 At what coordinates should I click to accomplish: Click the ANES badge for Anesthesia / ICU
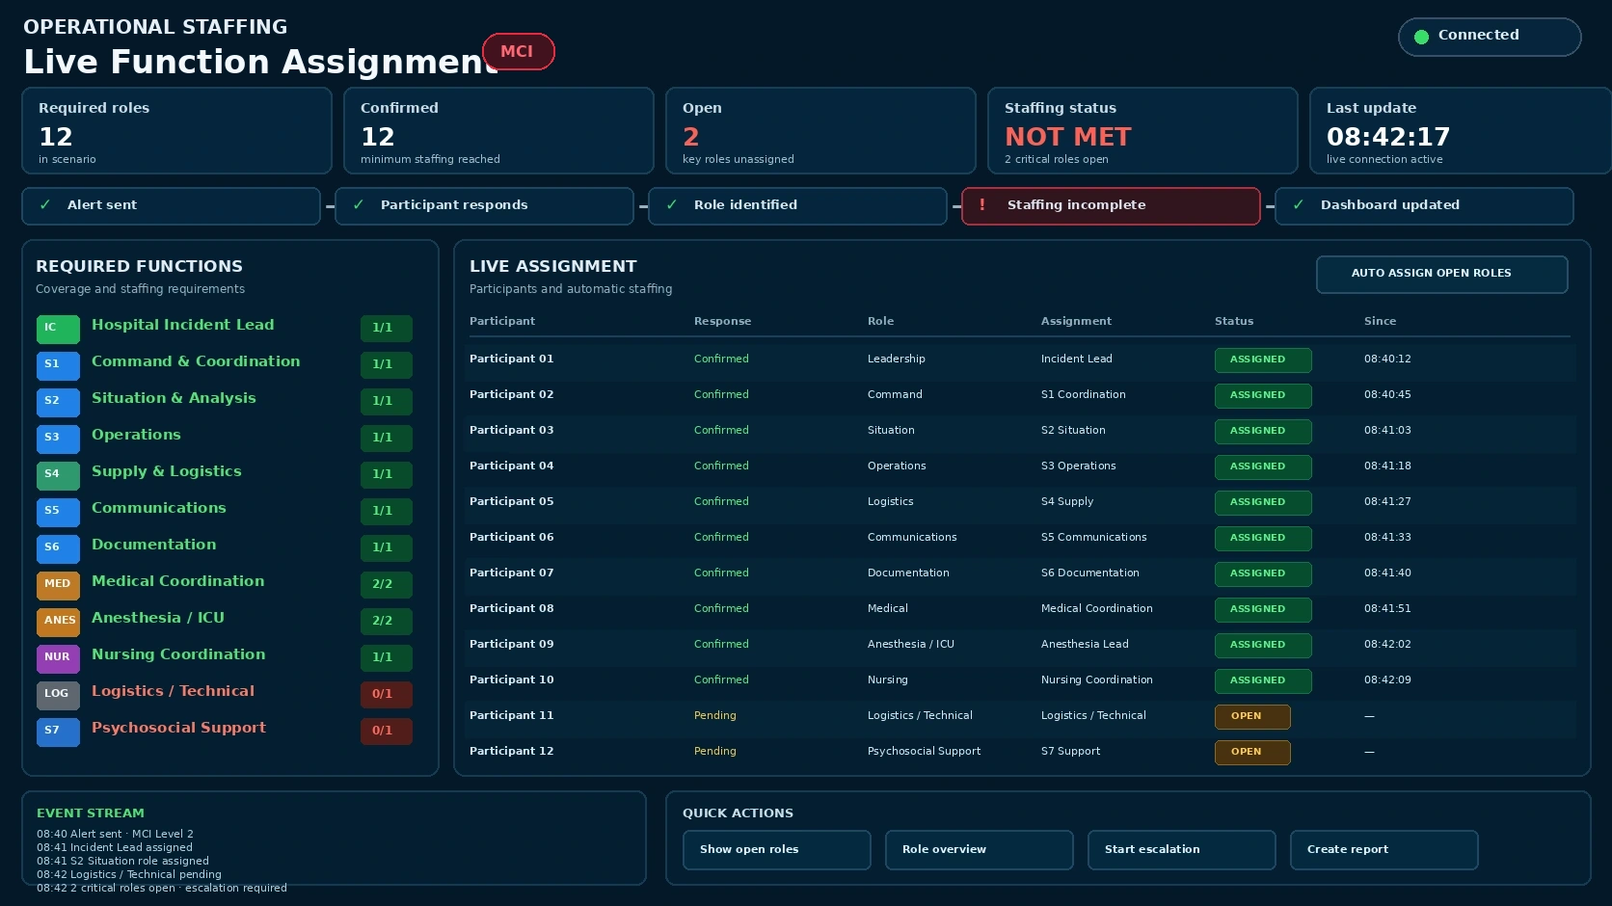tap(58, 622)
